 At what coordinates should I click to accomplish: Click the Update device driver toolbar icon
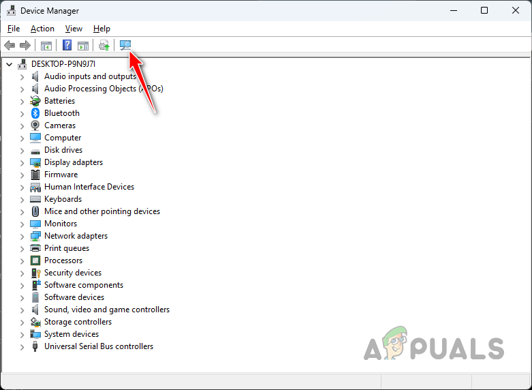104,45
